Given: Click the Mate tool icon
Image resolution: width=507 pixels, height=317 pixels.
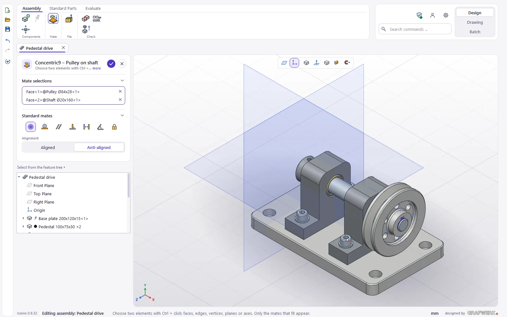Looking at the screenshot, I should [x=53, y=19].
